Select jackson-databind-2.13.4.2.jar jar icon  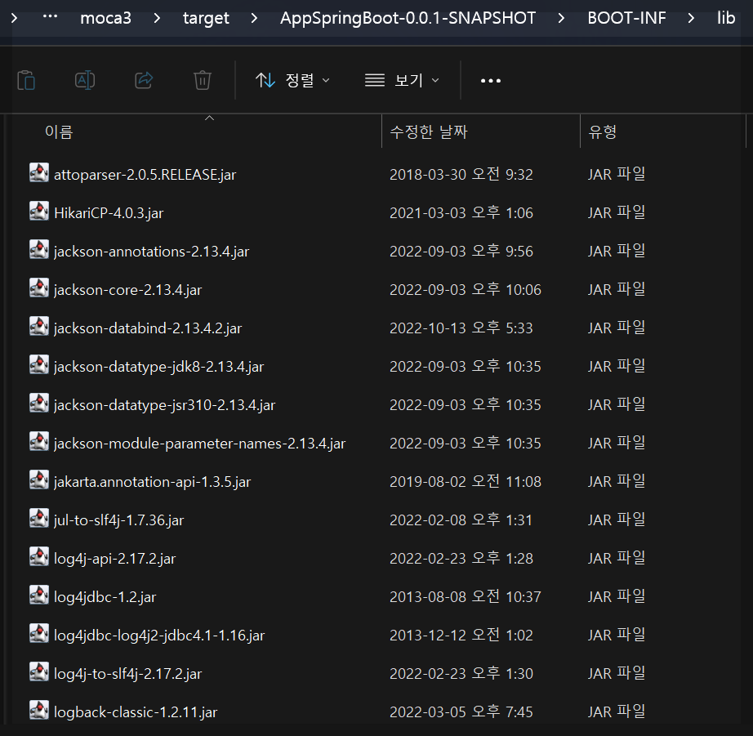point(39,327)
